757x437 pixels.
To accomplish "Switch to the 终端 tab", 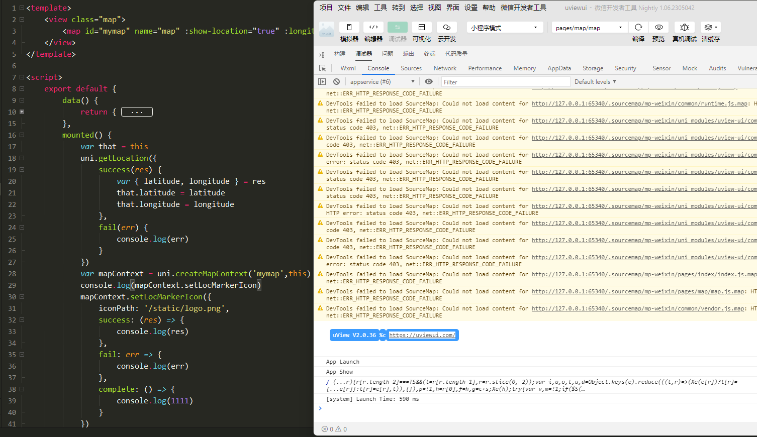I will coord(430,54).
